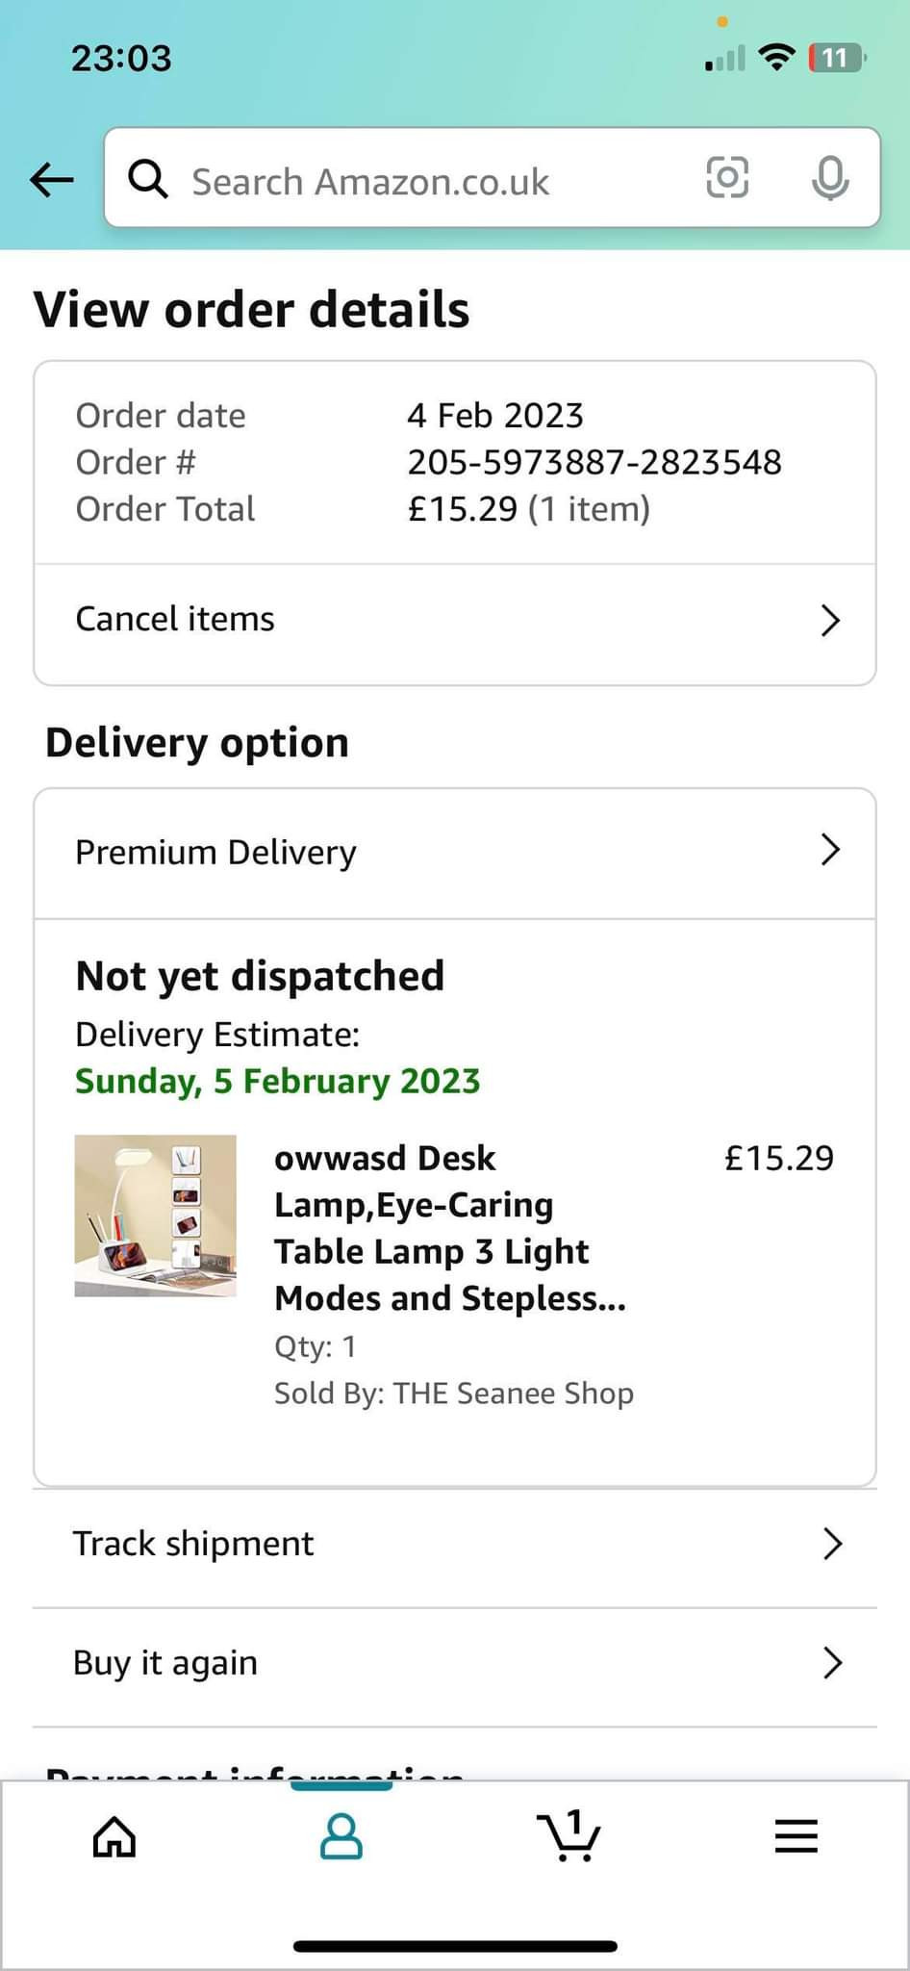Open camera scan search icon
Screen dimensions: 910x1971
click(x=727, y=178)
